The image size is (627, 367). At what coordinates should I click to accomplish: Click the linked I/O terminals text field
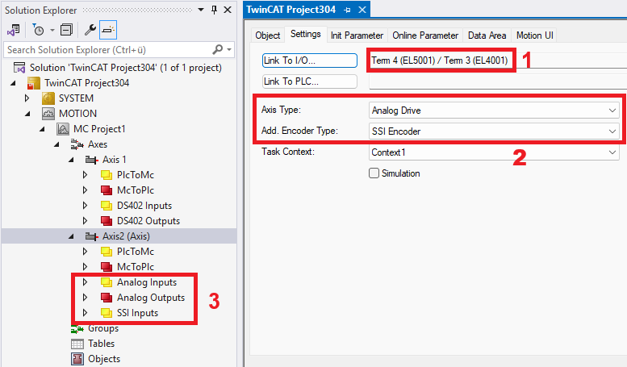497,60
